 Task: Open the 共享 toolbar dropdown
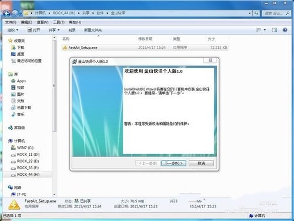point(54,30)
